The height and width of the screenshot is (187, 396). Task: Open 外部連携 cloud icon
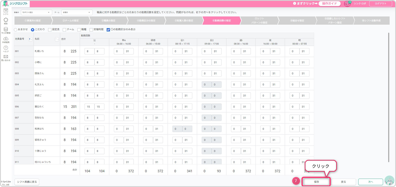pyautogui.click(x=6, y=39)
